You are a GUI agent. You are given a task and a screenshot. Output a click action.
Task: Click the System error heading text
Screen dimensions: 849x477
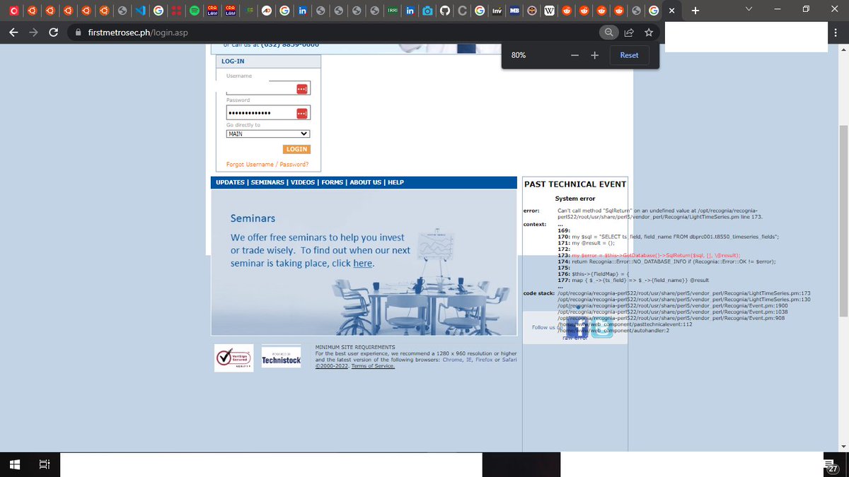[x=575, y=199]
